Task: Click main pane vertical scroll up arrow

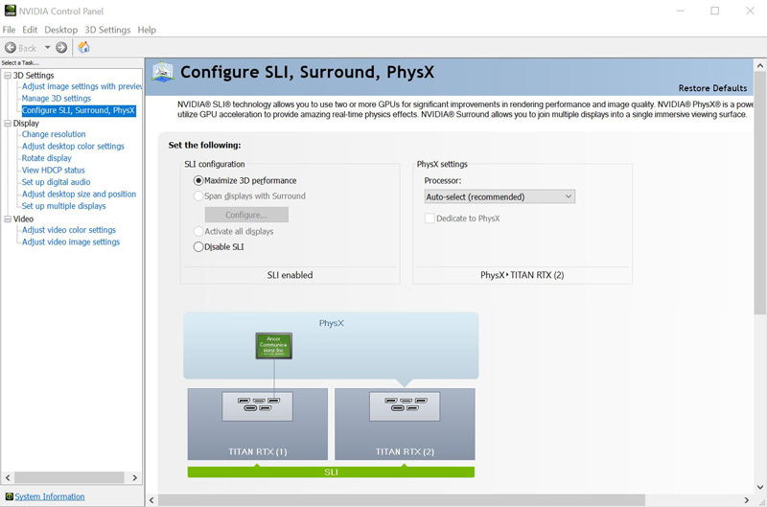Action: [x=759, y=65]
